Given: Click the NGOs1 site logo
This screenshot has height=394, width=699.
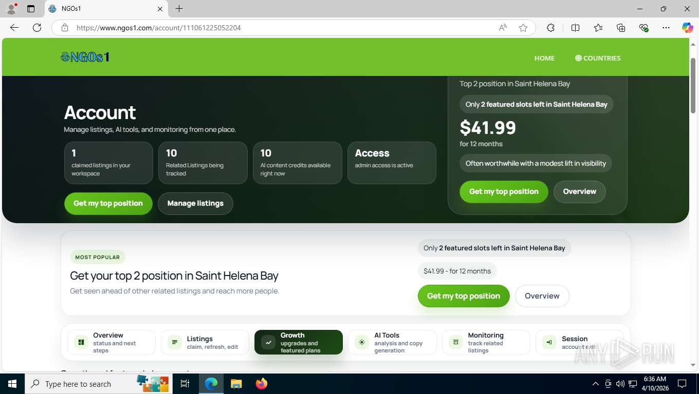Looking at the screenshot, I should 85,57.
